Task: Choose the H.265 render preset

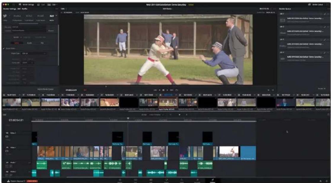Action: click(40, 16)
